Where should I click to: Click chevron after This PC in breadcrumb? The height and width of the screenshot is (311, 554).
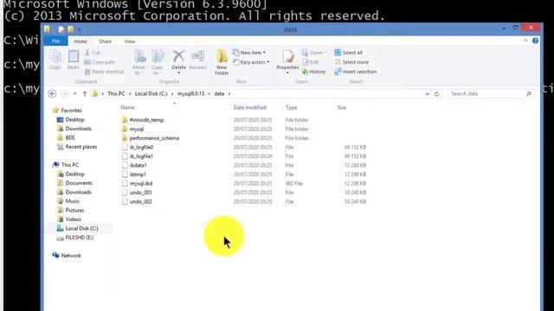click(130, 94)
